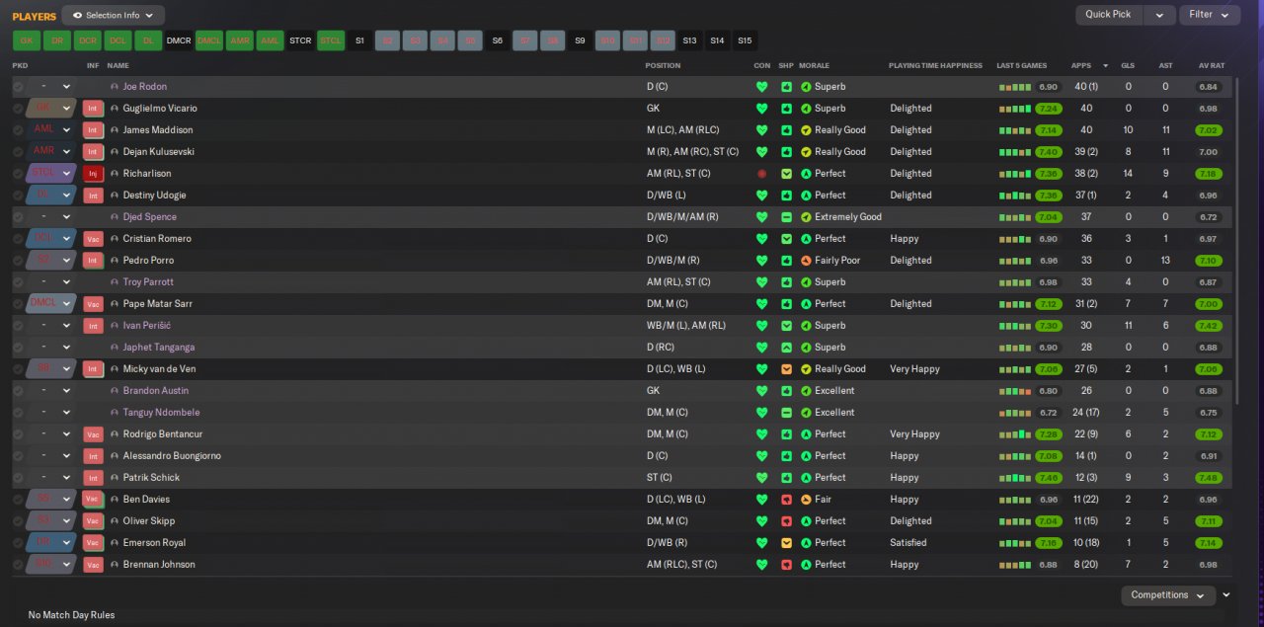
Task: Expand the chevron right of Competitions
Action: tap(1226, 595)
